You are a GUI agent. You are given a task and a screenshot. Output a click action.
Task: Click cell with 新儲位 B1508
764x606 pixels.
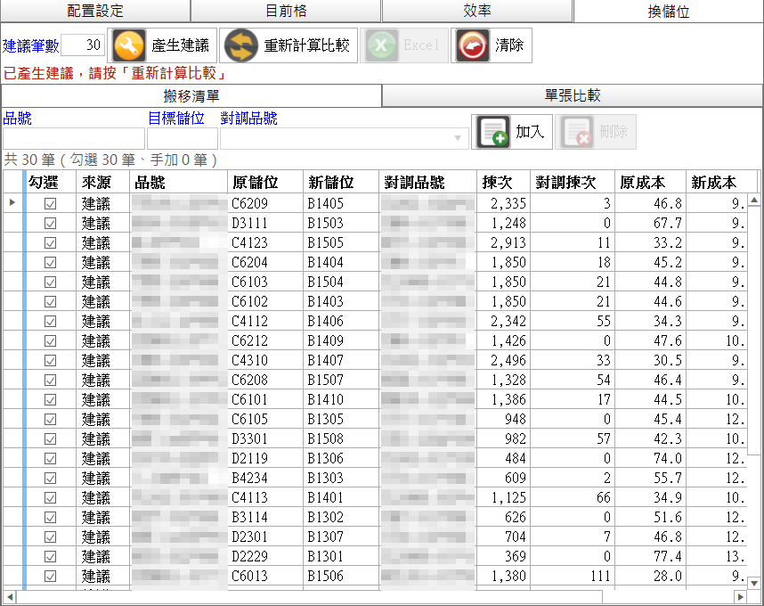point(341,438)
